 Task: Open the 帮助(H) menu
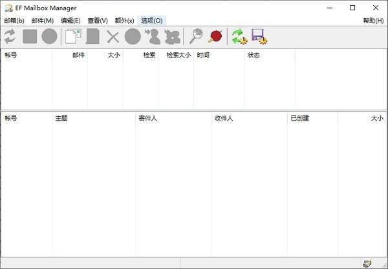373,21
